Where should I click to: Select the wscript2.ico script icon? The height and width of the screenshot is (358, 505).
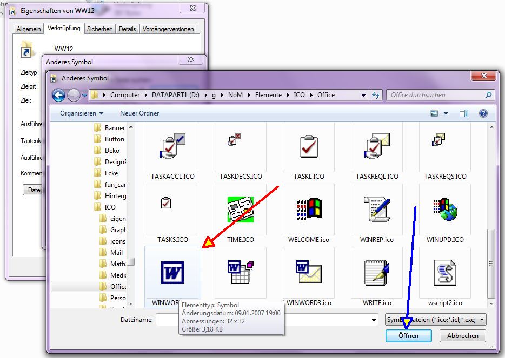pyautogui.click(x=445, y=276)
